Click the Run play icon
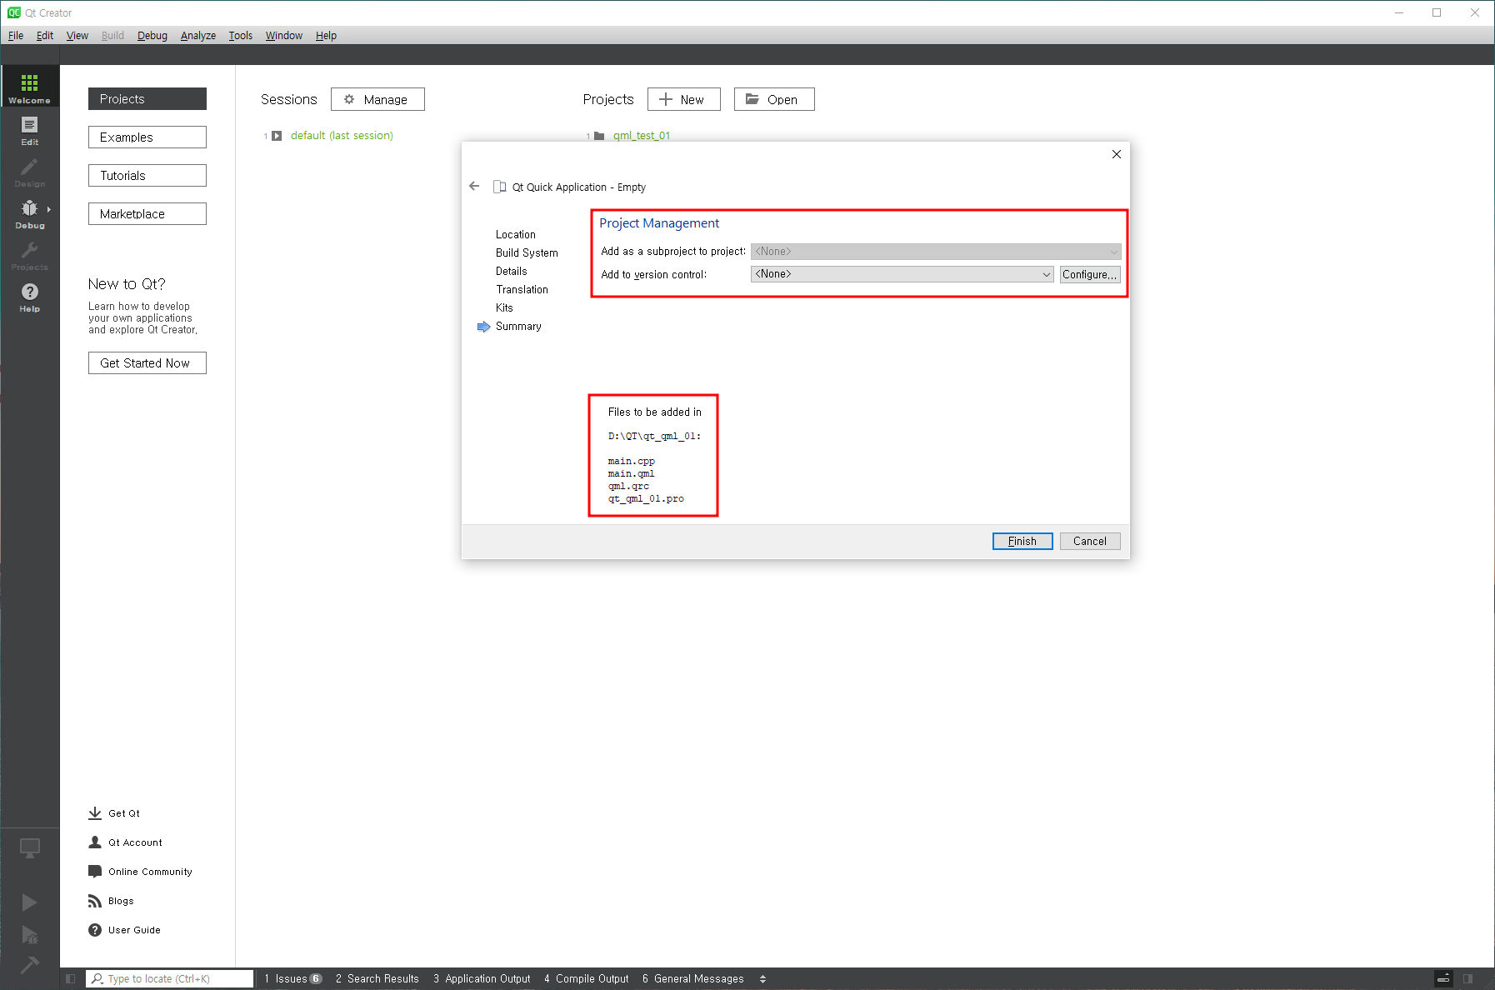This screenshot has height=990, width=1495. coord(29,902)
